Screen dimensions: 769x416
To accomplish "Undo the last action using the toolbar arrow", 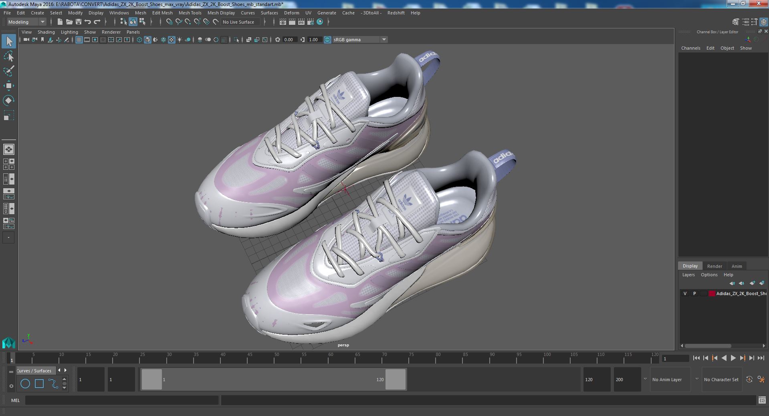I will coord(88,22).
